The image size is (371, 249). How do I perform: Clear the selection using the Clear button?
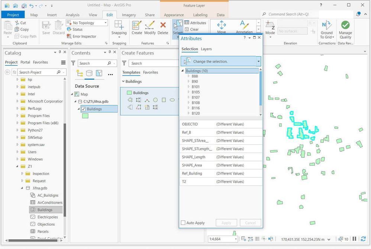(x=192, y=29)
